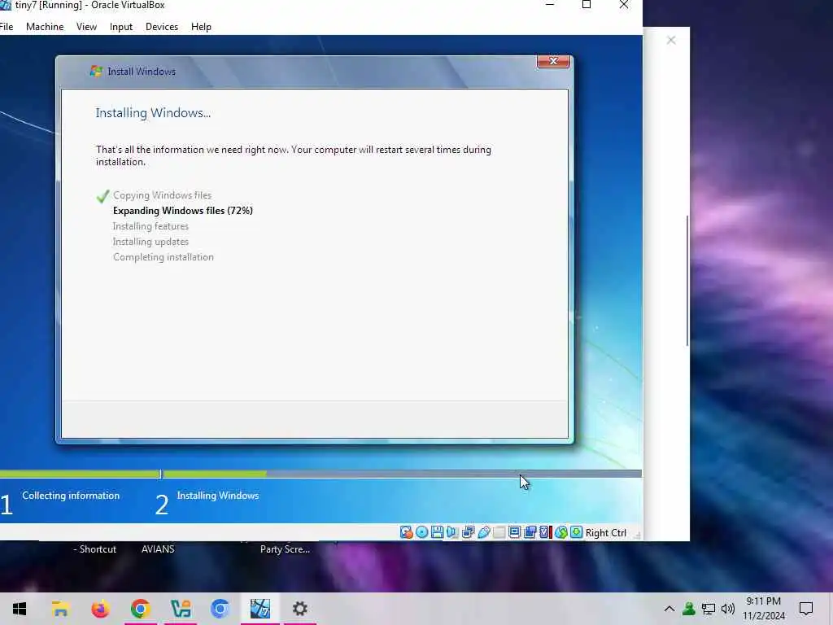Click the tiny7 VirtualBox title bar icon
This screenshot has height=625, width=833.
coord(6,6)
